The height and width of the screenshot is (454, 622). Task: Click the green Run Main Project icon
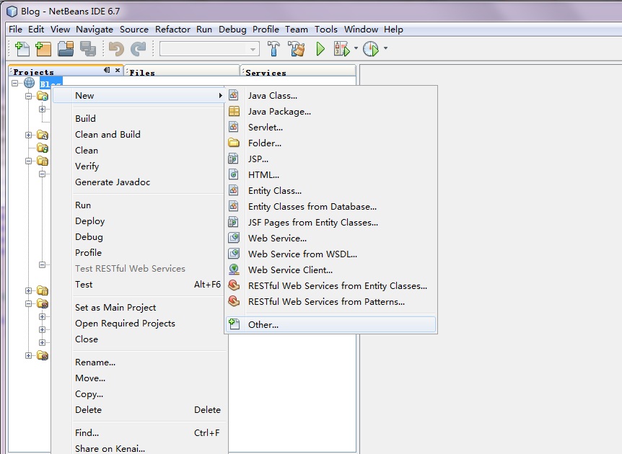(320, 49)
